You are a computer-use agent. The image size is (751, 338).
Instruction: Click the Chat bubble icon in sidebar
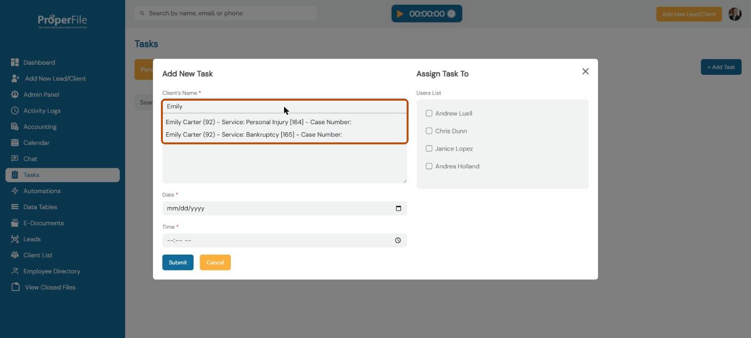coord(15,159)
